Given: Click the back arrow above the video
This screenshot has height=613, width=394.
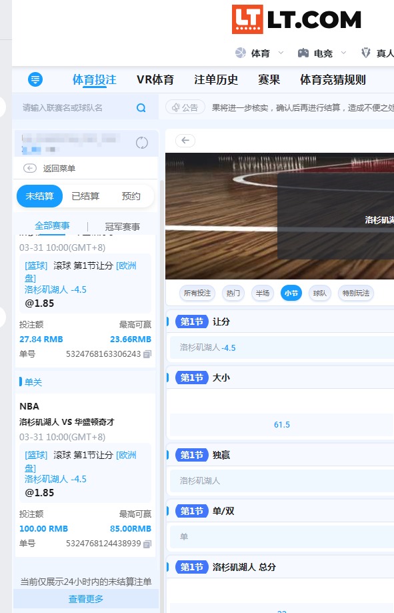Looking at the screenshot, I should tap(185, 140).
